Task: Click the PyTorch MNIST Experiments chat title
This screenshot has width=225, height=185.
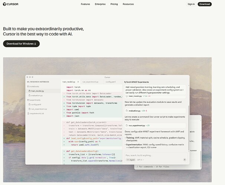Action: point(136,82)
